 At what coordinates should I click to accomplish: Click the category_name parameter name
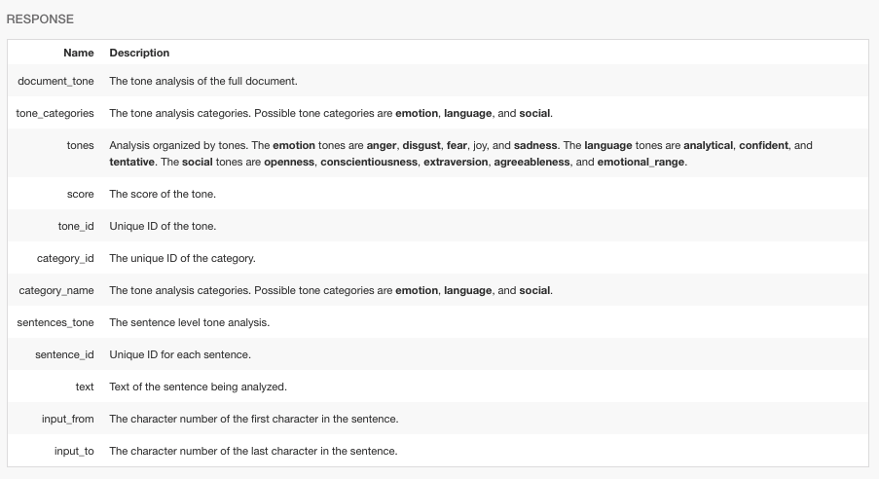click(56, 290)
